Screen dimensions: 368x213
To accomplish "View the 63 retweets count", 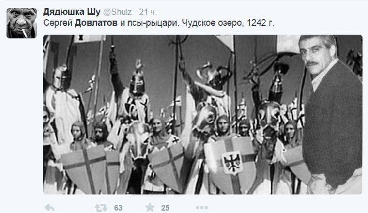I will 118,208.
